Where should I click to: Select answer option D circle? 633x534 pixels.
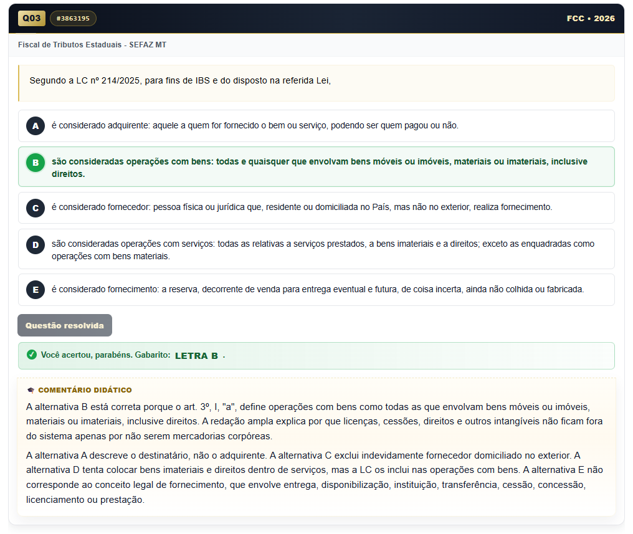point(36,245)
